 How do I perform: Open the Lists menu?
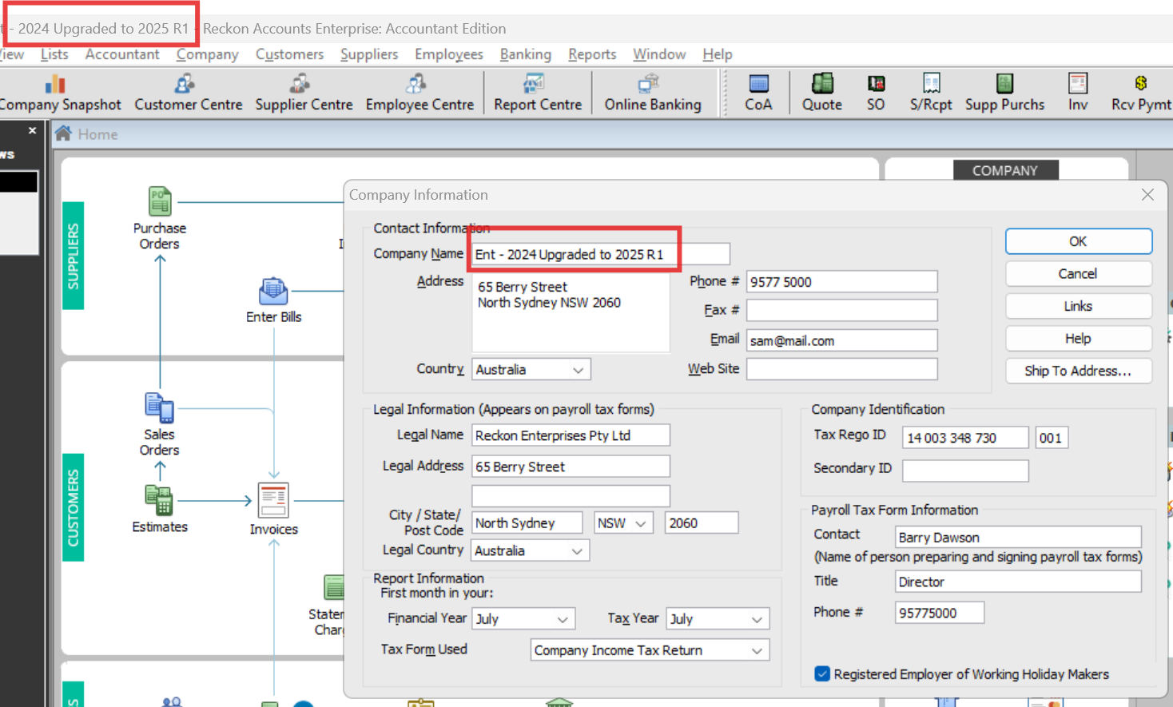(x=54, y=54)
